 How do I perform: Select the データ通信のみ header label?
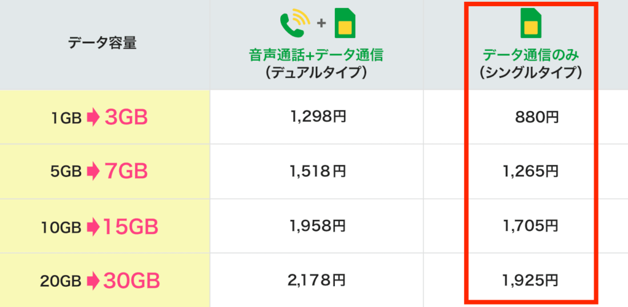(530, 56)
